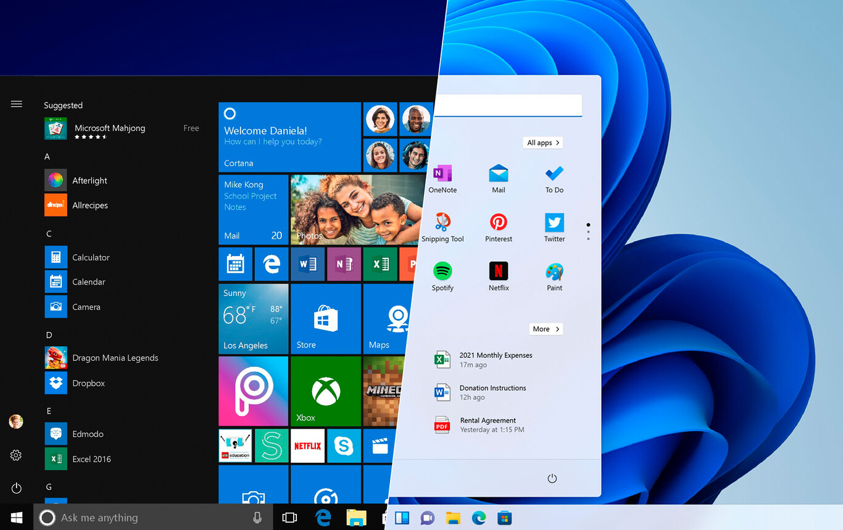Jump to letter E in app list
Screen dimensions: 843x530
click(x=49, y=411)
